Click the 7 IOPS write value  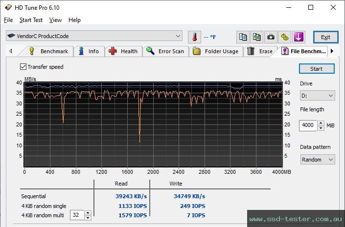pyautogui.click(x=196, y=215)
